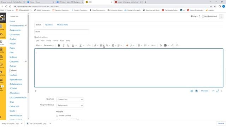Click the superscript formatting icon
226x127 pixels.
tap(87, 46)
